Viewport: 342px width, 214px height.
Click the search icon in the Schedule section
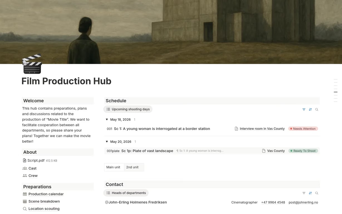317,109
